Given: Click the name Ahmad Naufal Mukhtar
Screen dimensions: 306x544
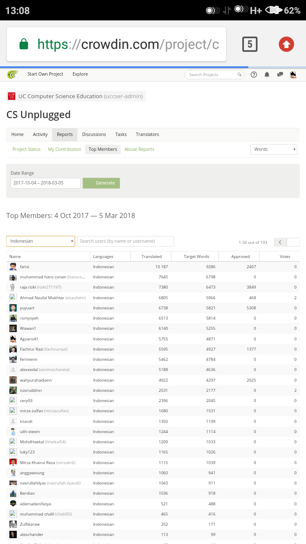Looking at the screenshot, I should (x=42, y=297).
